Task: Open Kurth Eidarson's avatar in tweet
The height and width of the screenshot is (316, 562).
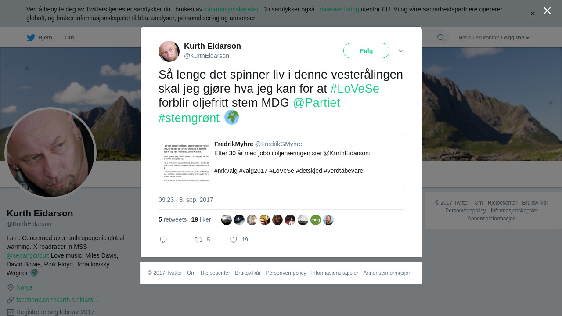Action: pyautogui.click(x=169, y=51)
